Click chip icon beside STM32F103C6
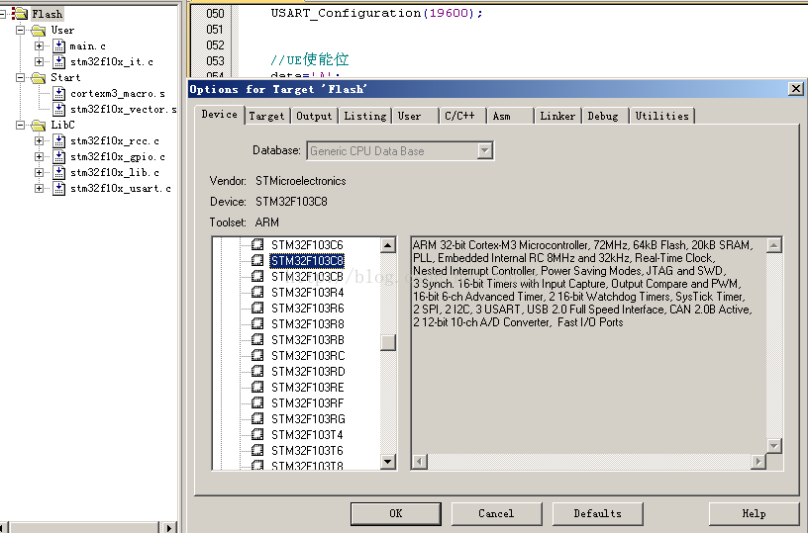The height and width of the screenshot is (533, 808). click(257, 244)
